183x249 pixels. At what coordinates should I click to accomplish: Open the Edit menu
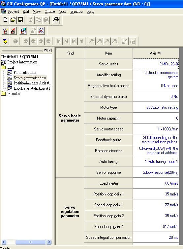(x=26, y=11)
